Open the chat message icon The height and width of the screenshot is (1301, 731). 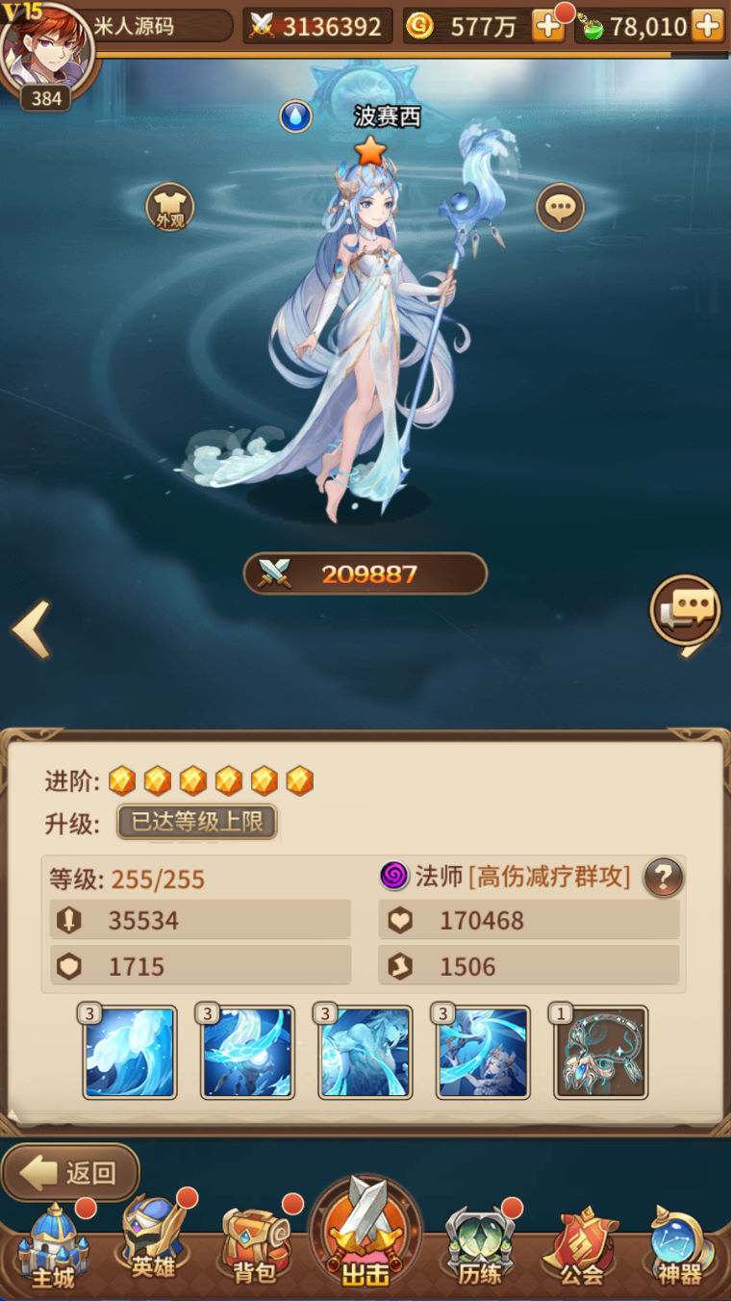[x=686, y=610]
